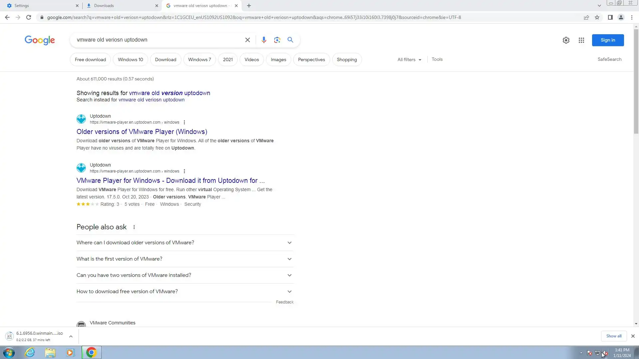The width and height of the screenshot is (639, 359).
Task: Open download item options chevron for the iso file
Action: 71,336
